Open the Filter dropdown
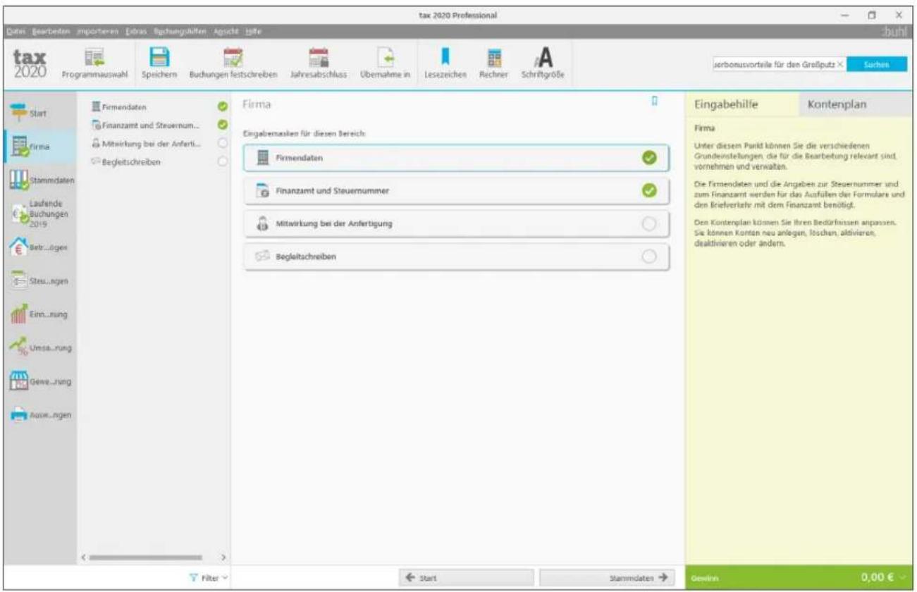 coord(209,577)
